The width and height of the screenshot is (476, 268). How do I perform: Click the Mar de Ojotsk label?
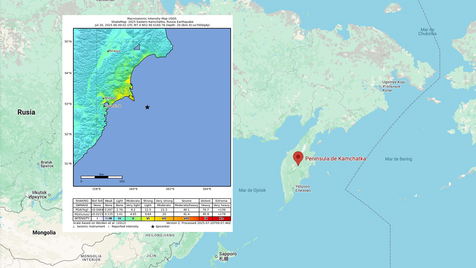click(x=252, y=190)
